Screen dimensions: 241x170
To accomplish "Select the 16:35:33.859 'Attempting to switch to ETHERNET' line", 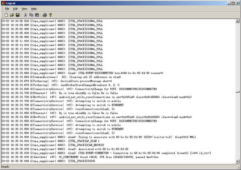I will (63, 129).
